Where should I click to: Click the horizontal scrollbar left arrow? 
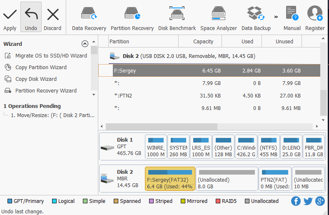[102, 126]
